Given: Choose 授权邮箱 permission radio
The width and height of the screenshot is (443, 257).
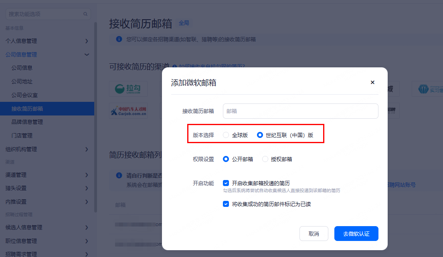Looking at the screenshot, I should point(265,159).
